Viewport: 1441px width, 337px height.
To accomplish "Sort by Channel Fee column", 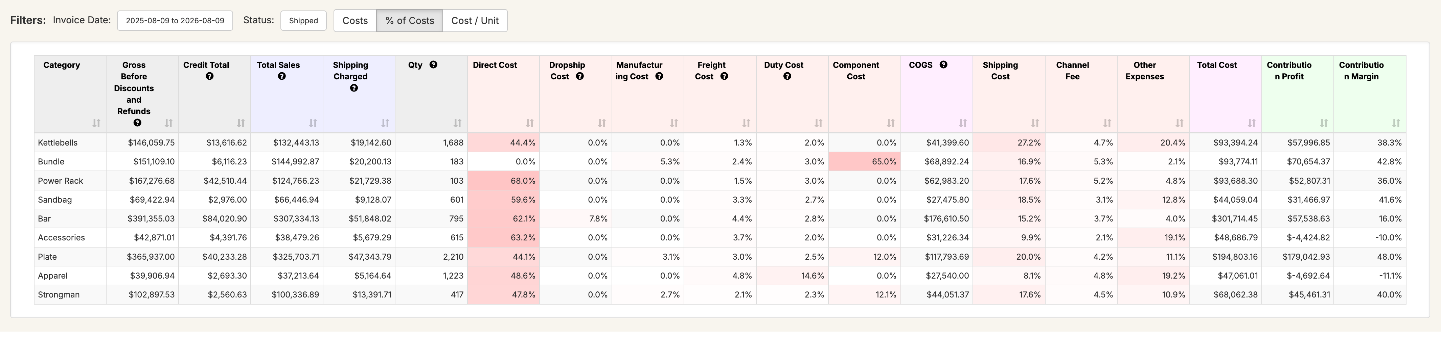I will (1107, 123).
